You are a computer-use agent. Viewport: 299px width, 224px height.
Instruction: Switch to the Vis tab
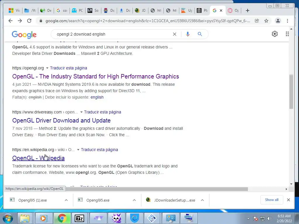[15, 10]
